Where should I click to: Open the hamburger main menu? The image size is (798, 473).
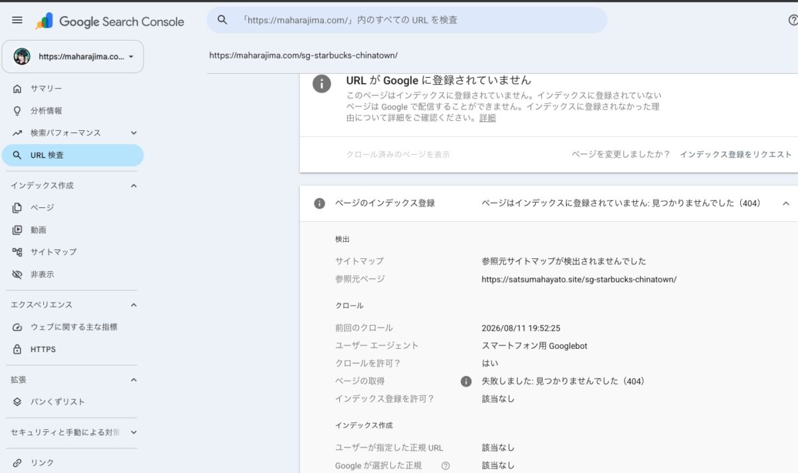click(x=17, y=21)
